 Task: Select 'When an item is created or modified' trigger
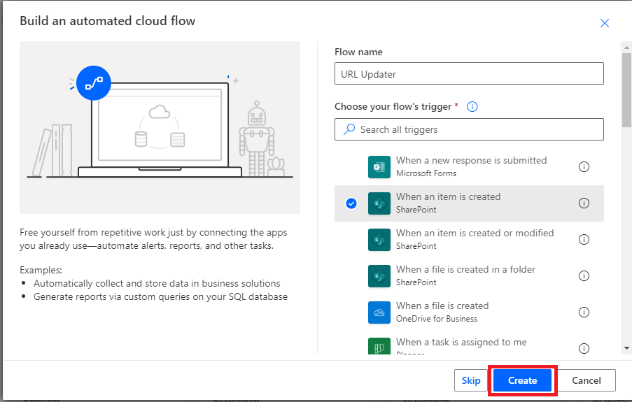pyautogui.click(x=475, y=234)
